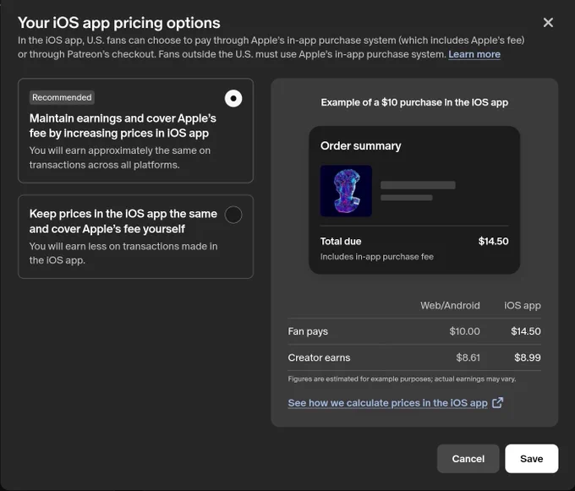Select the 'Keep prices the same' radio button
This screenshot has width=575, height=491.
(x=233, y=215)
